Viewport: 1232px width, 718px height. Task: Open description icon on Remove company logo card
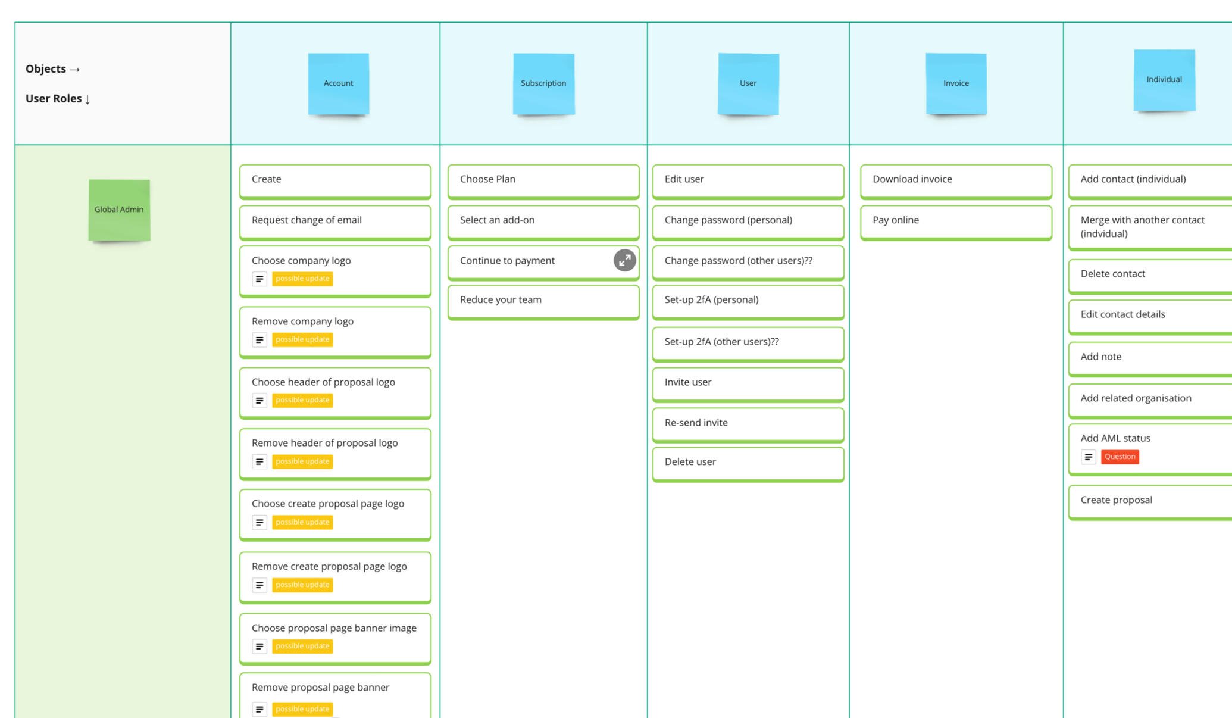pos(259,340)
